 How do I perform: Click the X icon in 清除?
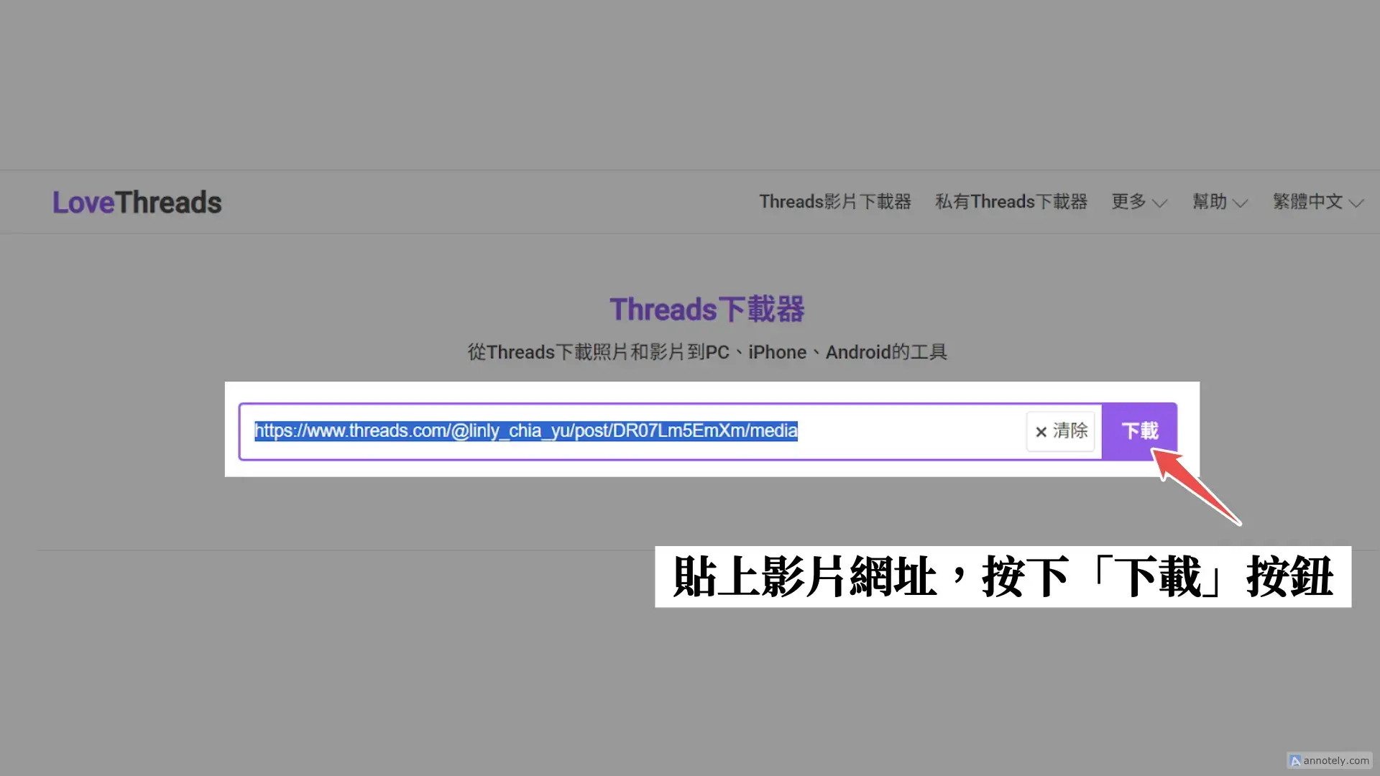pyautogui.click(x=1040, y=432)
